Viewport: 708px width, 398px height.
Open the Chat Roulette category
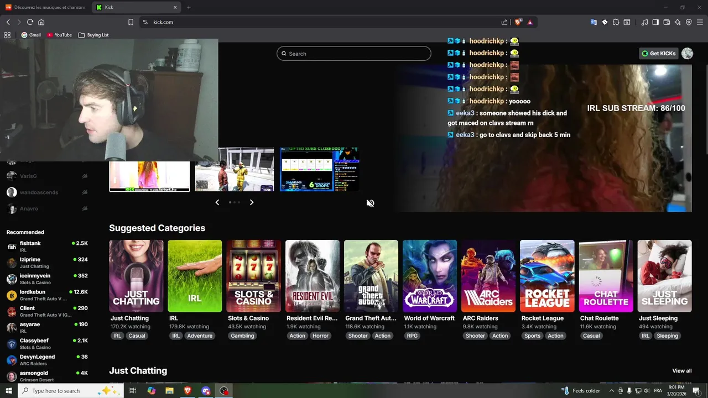(x=606, y=276)
